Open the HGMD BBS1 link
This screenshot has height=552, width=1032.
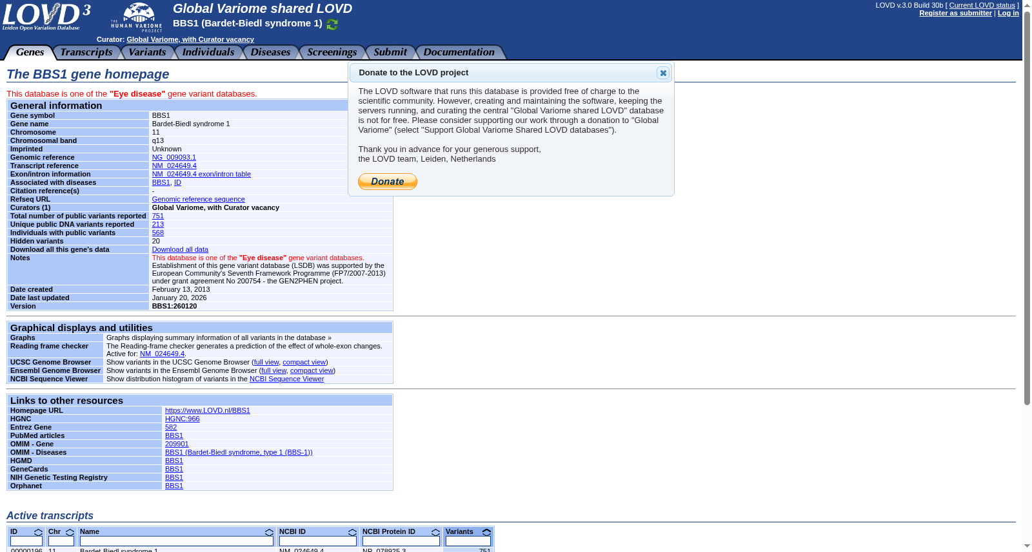(174, 461)
